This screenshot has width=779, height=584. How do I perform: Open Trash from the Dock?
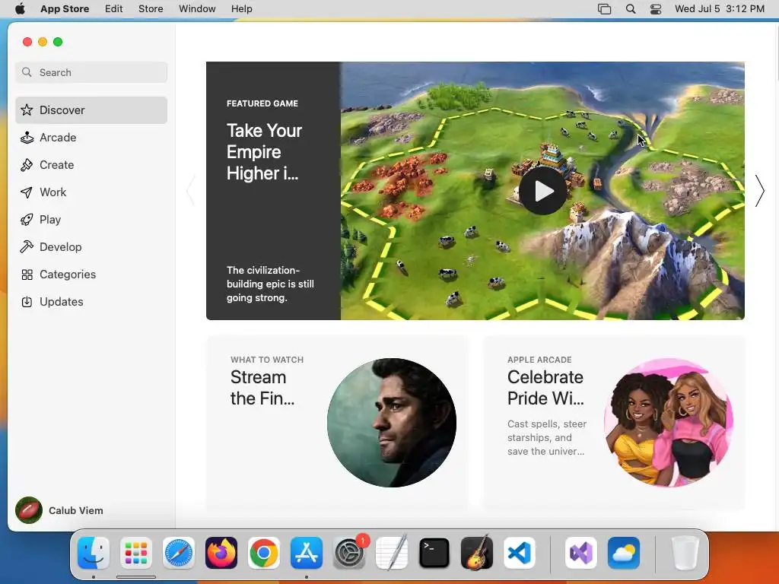[685, 553]
